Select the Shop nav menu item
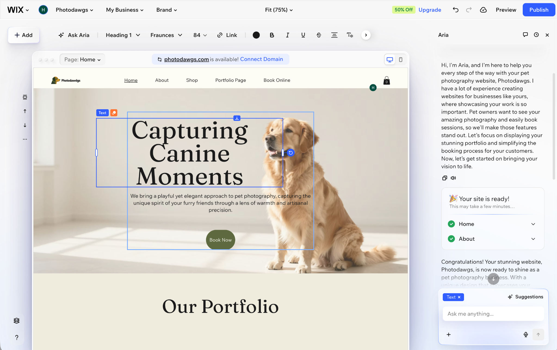The width and height of the screenshot is (557, 350). pyautogui.click(x=192, y=80)
